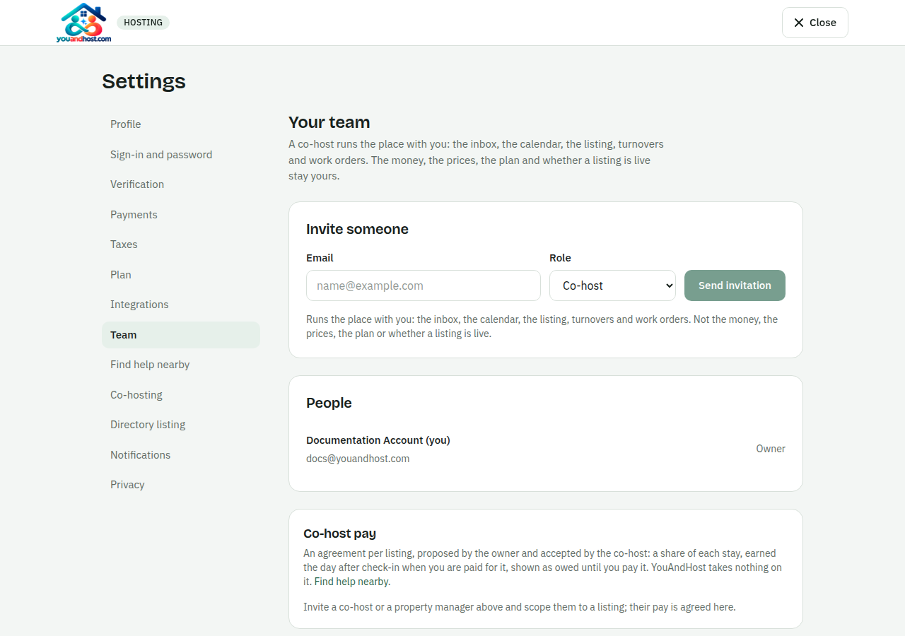Select the Team sidebar item
Image resolution: width=905 pixels, height=636 pixels.
pyautogui.click(x=181, y=335)
